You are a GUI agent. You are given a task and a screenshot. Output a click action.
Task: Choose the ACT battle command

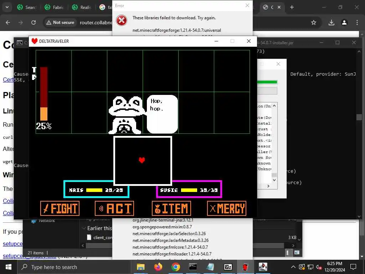pyautogui.click(x=114, y=208)
